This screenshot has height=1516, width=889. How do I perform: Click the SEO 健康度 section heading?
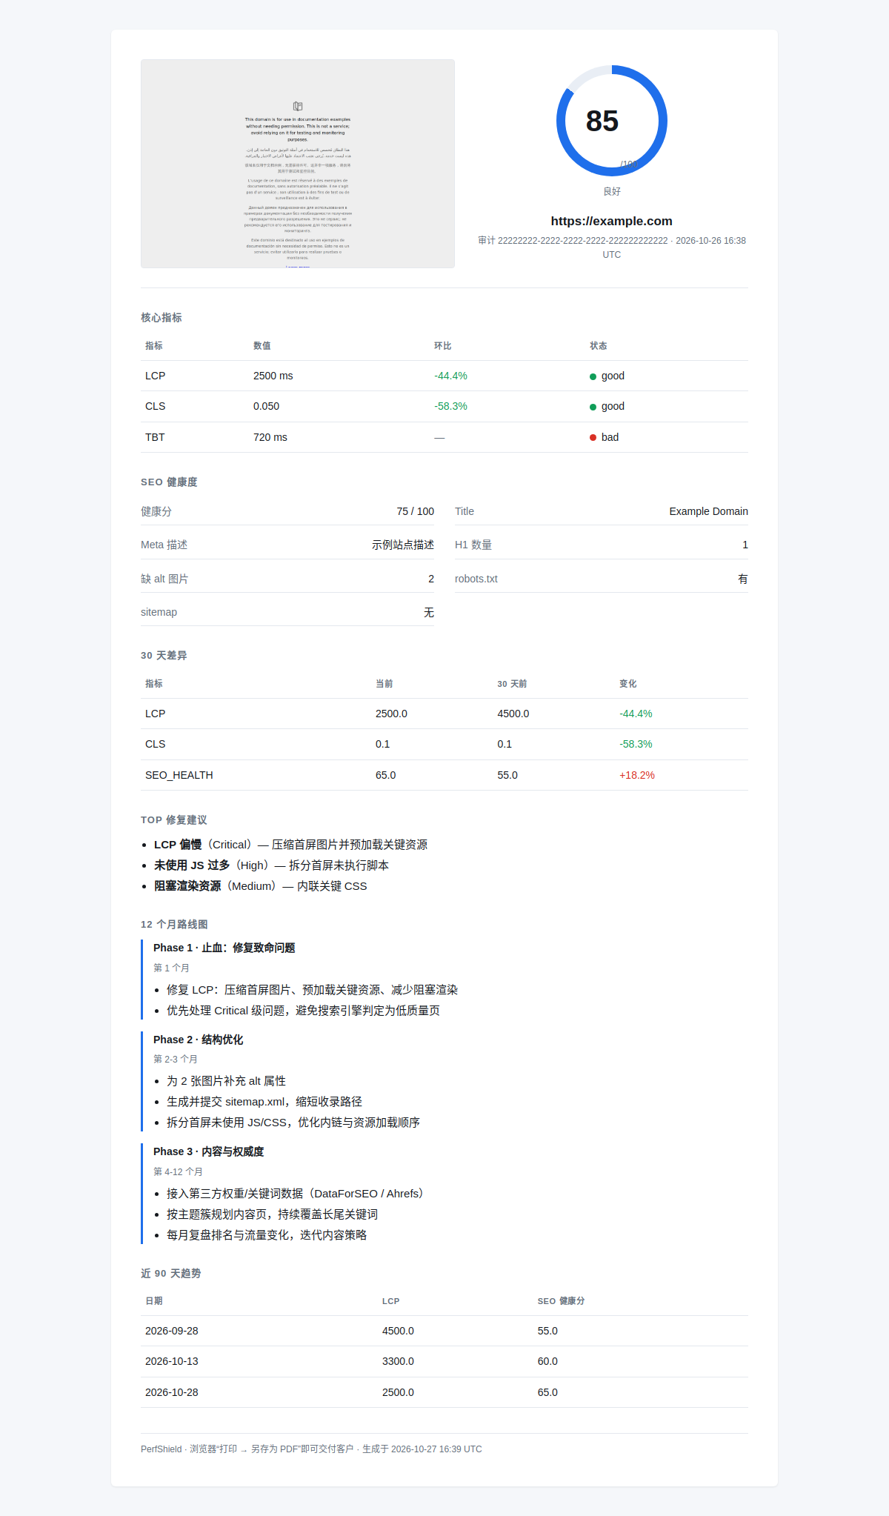click(169, 482)
